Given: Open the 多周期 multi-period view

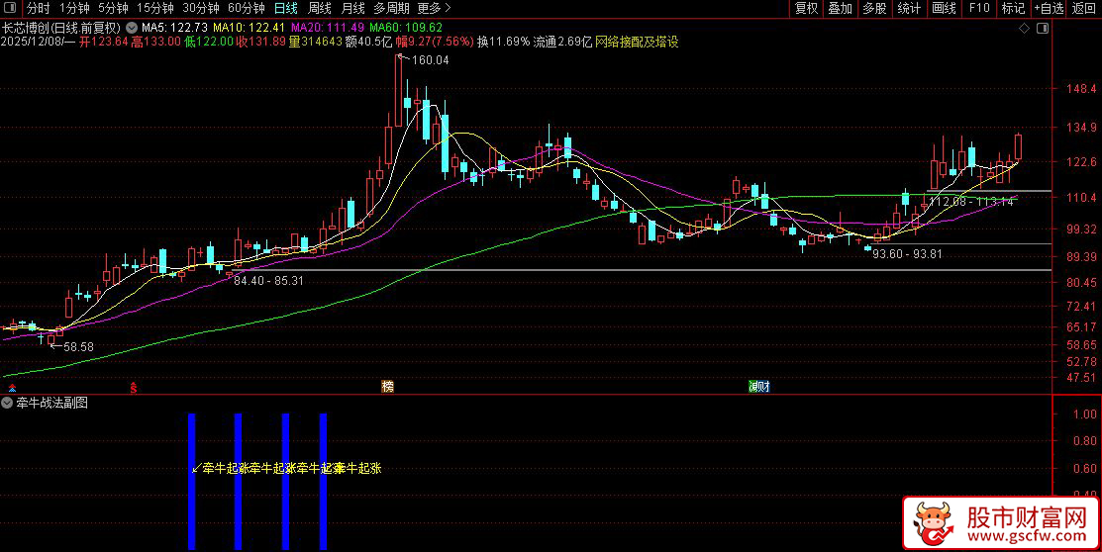Looking at the screenshot, I should pos(391,9).
